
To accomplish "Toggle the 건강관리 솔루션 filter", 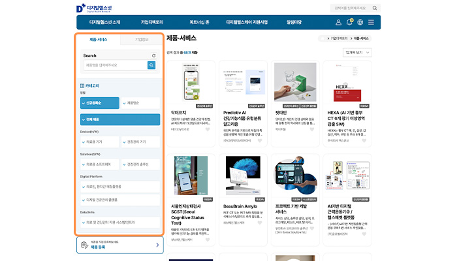I will point(140,164).
